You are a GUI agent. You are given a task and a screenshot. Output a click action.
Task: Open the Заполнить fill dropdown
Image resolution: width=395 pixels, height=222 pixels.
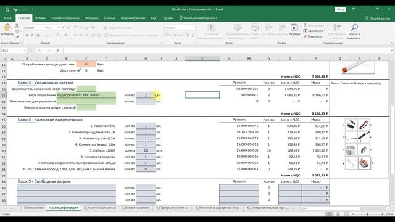[314, 31]
